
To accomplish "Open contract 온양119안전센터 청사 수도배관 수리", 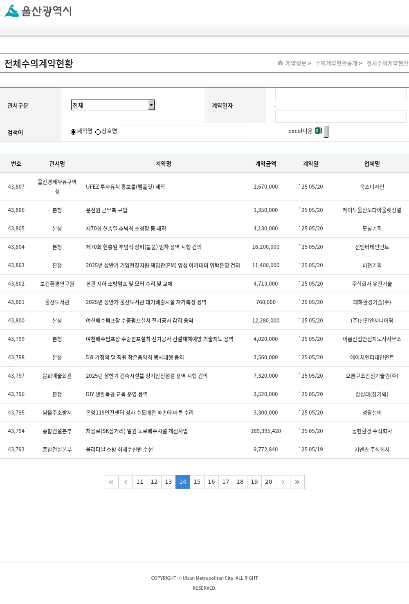I will pyautogui.click(x=140, y=413).
